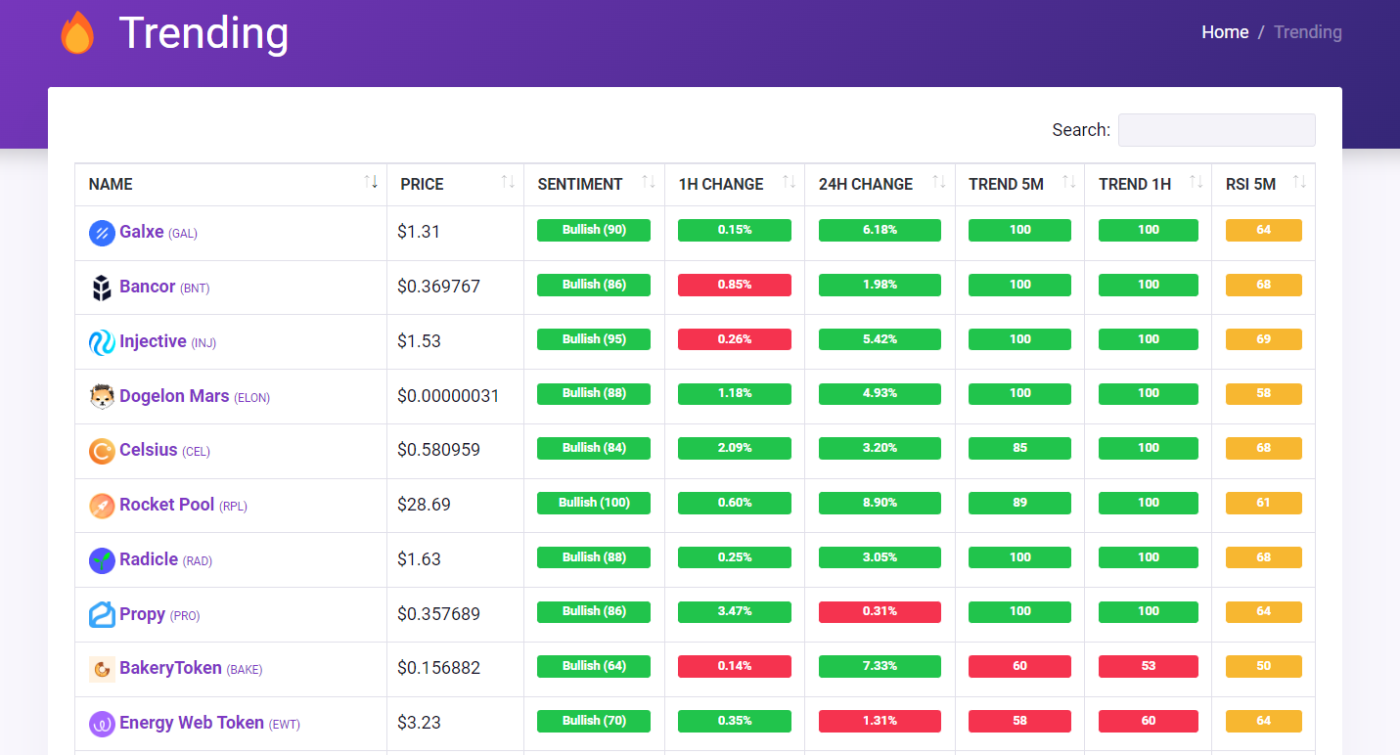
Task: Open the BakeryToken coin link
Action: click(170, 668)
